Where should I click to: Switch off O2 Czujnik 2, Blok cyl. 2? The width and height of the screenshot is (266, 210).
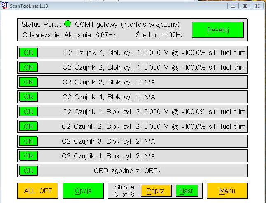(28, 126)
